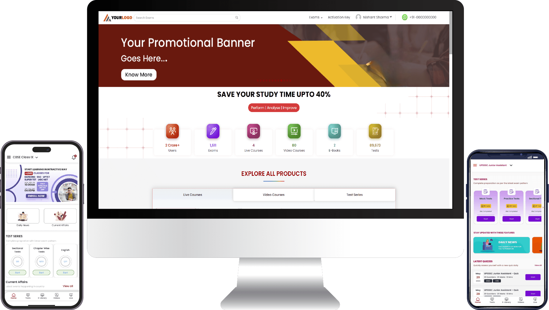Click the Know More button on banner
Image resolution: width=549 pixels, height=310 pixels.
pos(138,75)
